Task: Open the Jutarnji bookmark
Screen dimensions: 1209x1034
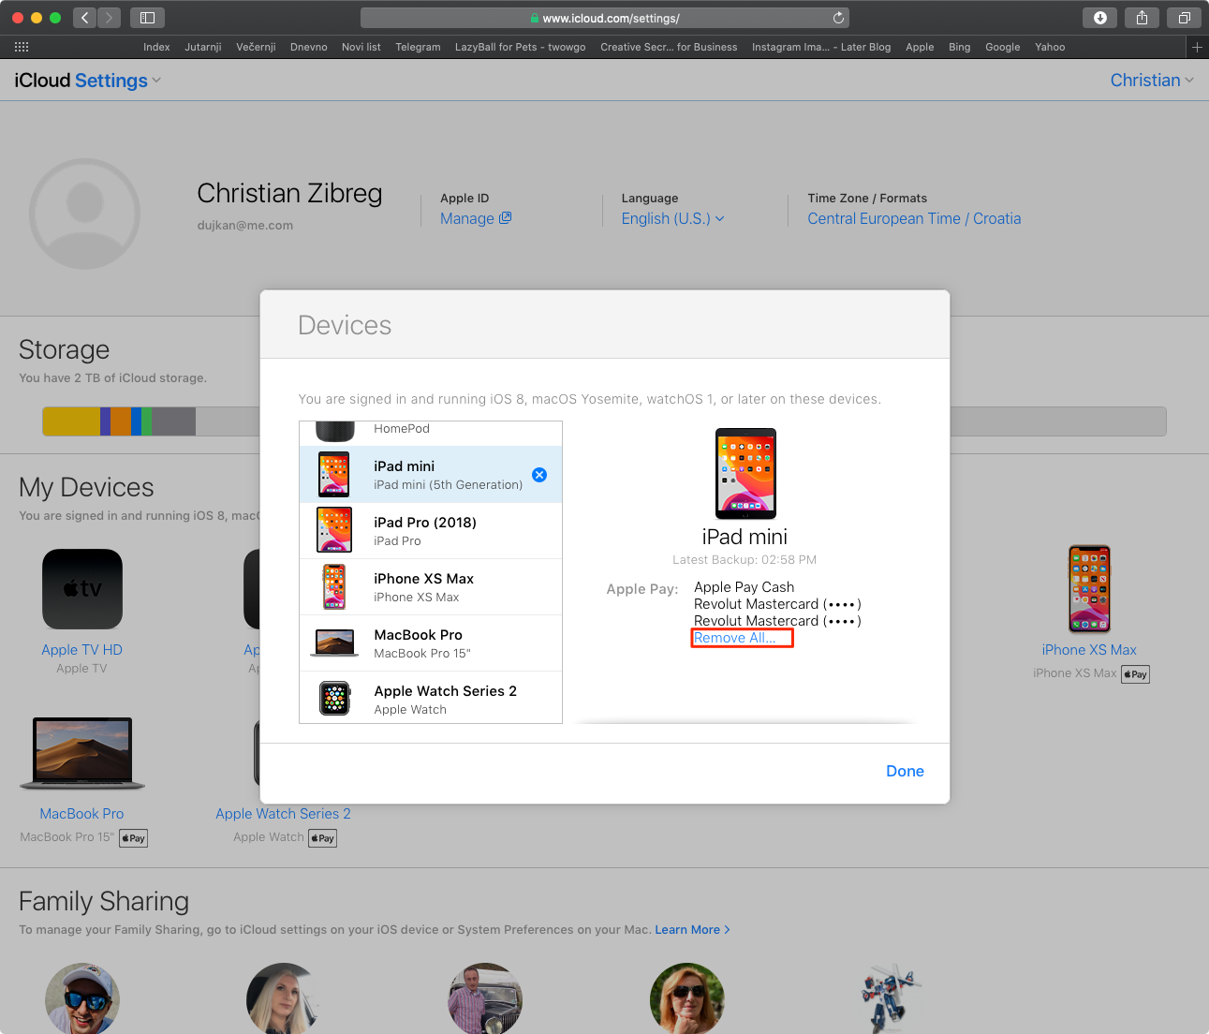Action: pyautogui.click(x=203, y=47)
